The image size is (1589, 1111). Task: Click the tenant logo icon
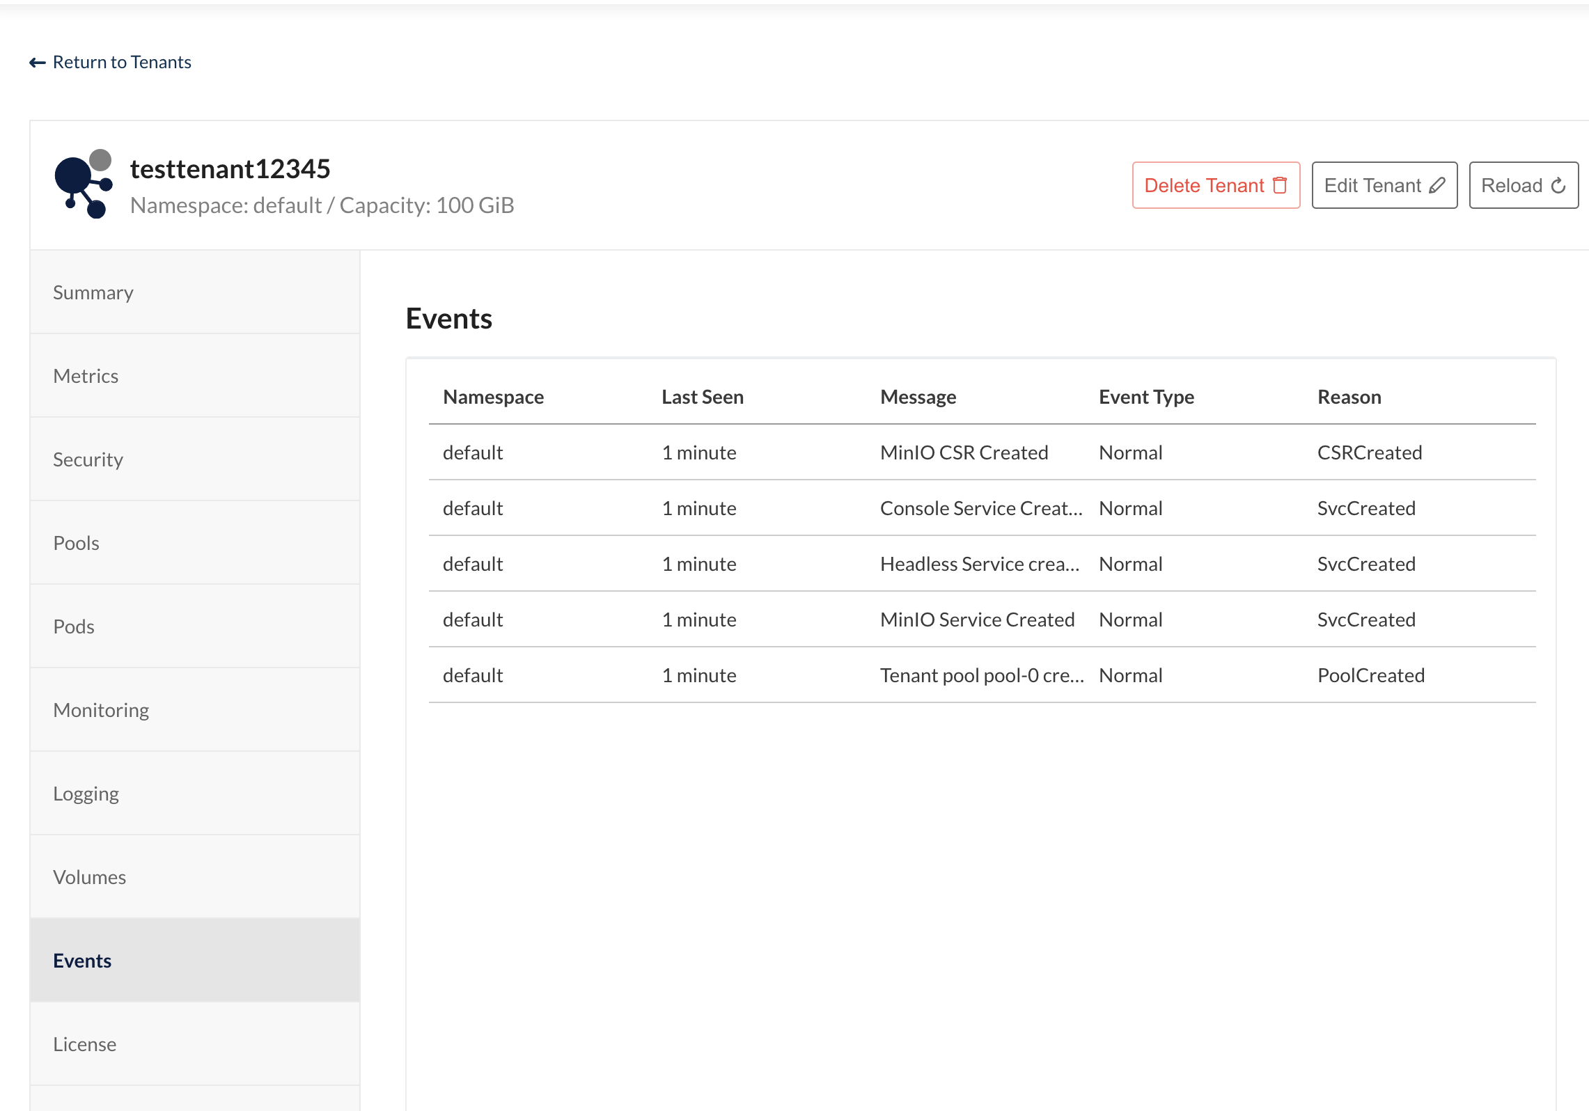pos(84,184)
